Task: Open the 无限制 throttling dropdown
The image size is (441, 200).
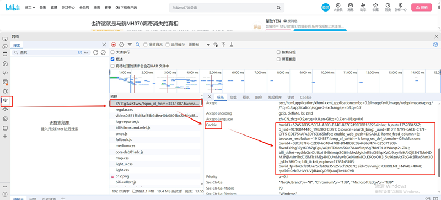Action: (x=199, y=45)
